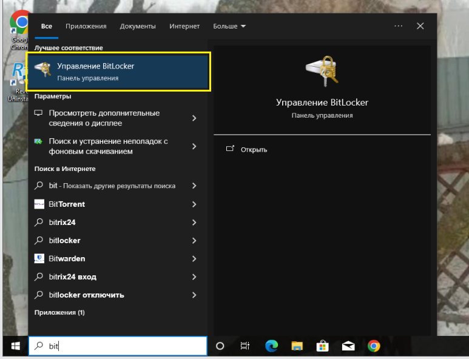This screenshot has height=359, width=469.
Task: Click the search magnifier beside bitrix24
Action: click(39, 222)
